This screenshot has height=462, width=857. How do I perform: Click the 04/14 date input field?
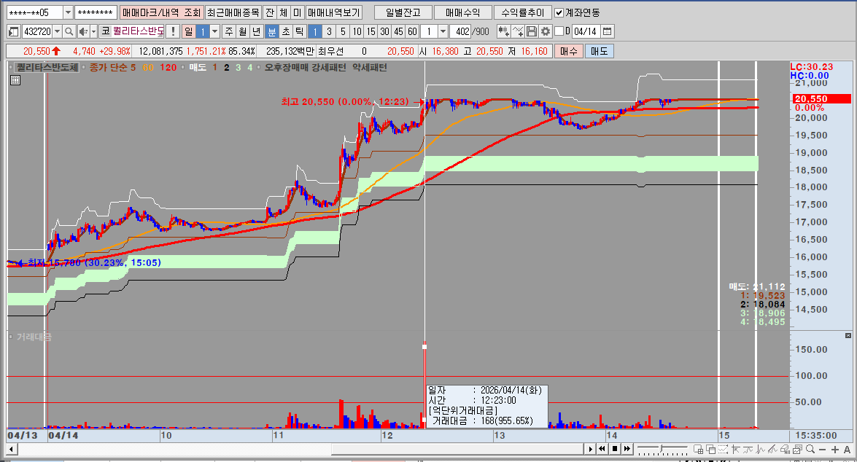pyautogui.click(x=586, y=31)
